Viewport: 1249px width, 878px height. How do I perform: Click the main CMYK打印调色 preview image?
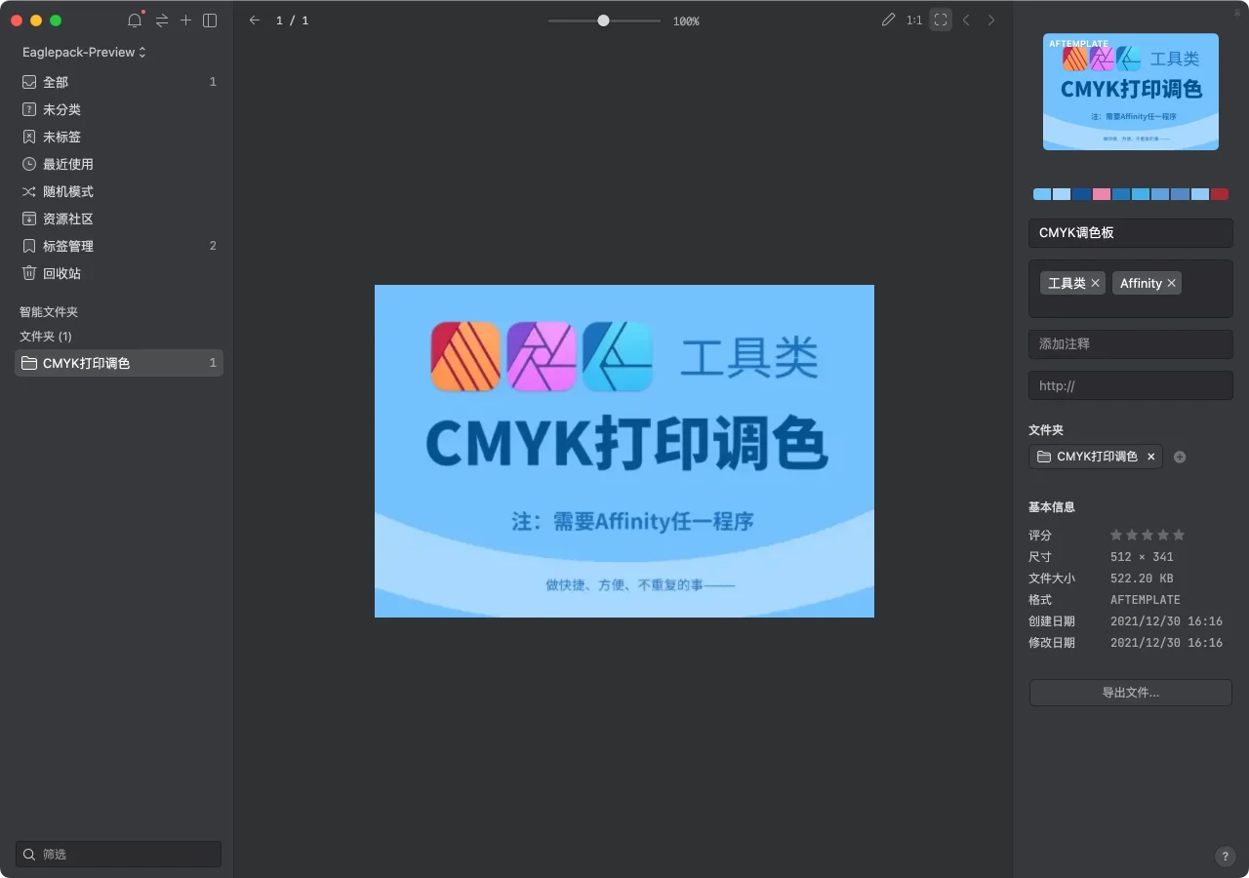(624, 451)
